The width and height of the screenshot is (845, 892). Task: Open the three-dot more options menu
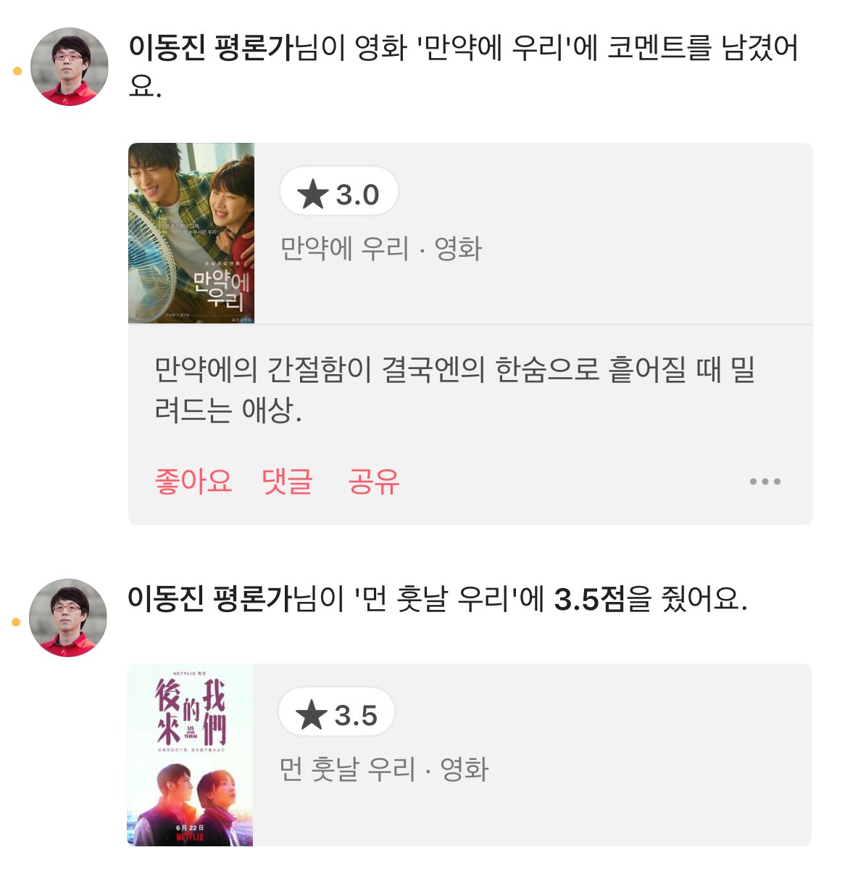point(765,482)
